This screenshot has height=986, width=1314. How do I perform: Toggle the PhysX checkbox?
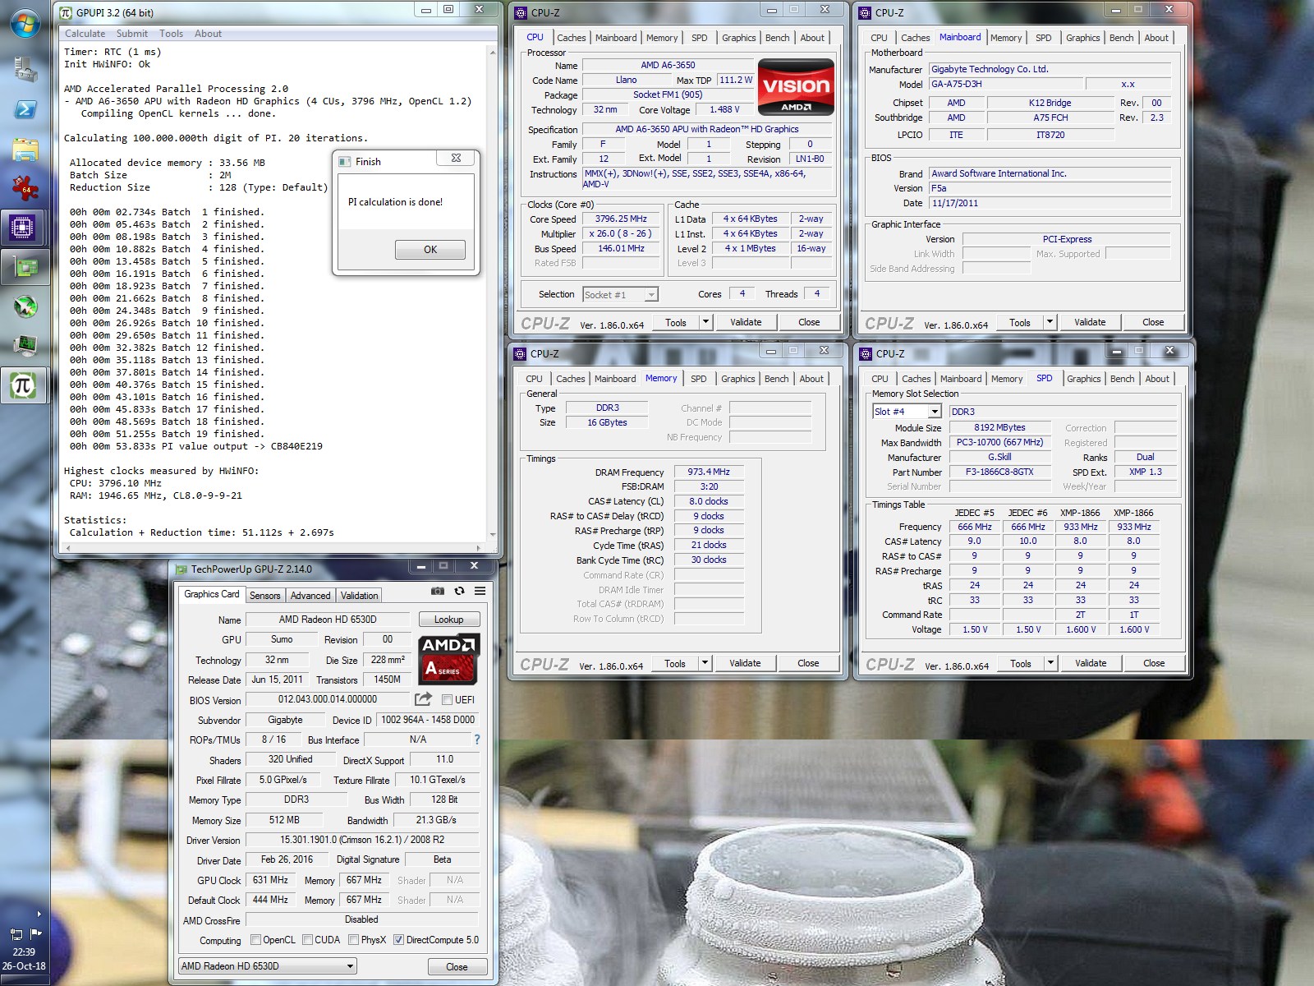click(x=353, y=940)
